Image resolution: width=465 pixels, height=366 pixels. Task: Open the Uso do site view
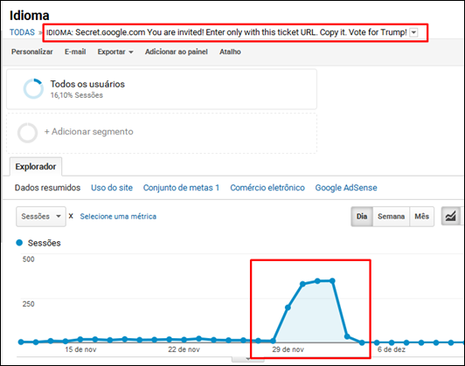click(x=112, y=188)
